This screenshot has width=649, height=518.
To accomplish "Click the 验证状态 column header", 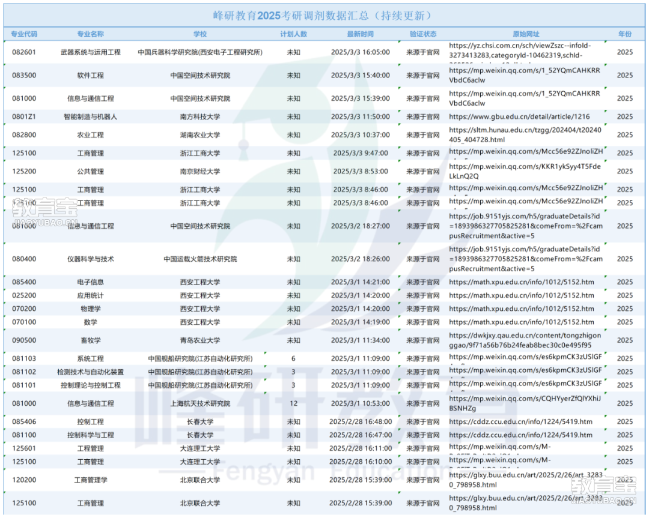I will click(x=423, y=34).
